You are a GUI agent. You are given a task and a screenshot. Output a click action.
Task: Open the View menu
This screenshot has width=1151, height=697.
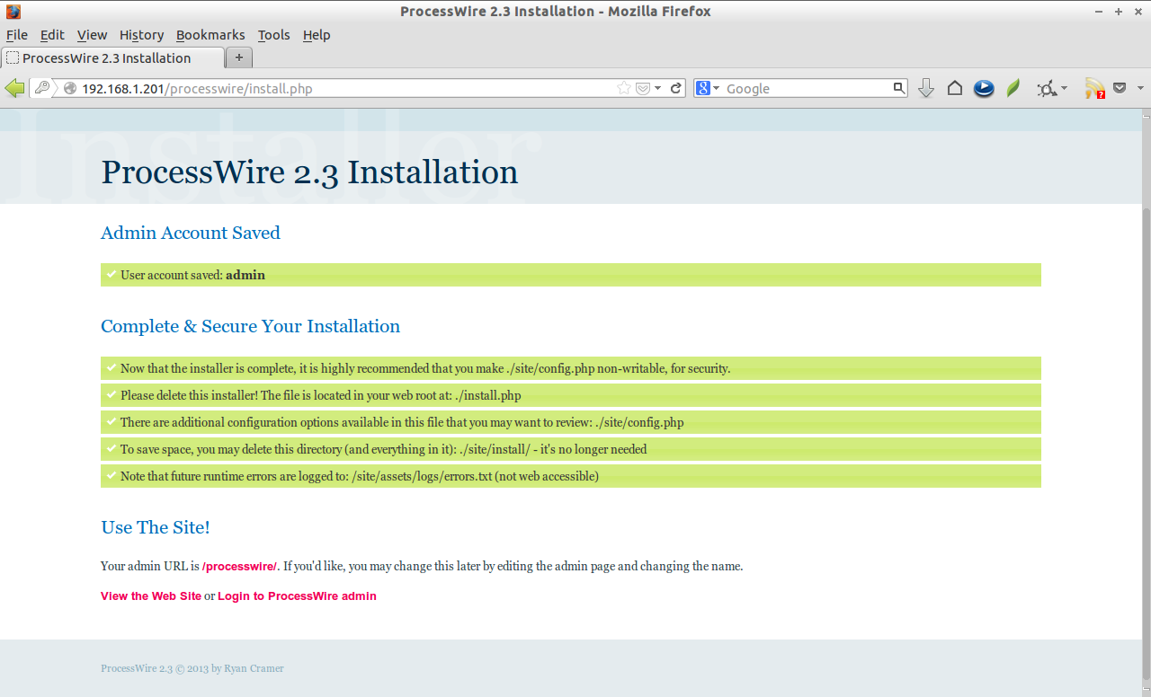pyautogui.click(x=92, y=34)
